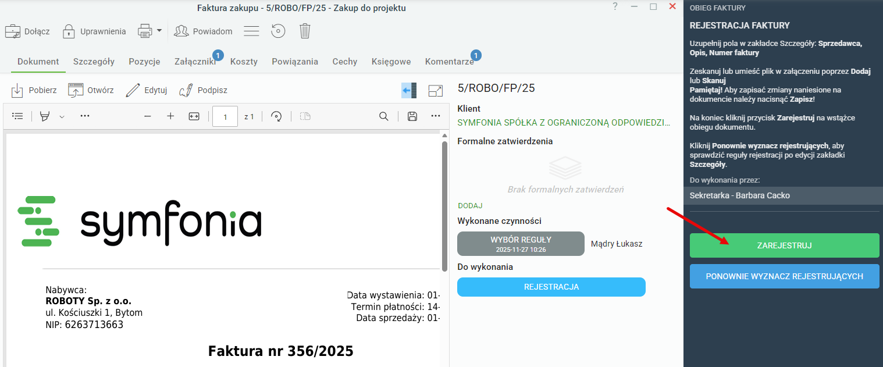Viewport: 883px width, 367px height.
Task: Click the REJESTRACJA step button
Action: pos(551,287)
